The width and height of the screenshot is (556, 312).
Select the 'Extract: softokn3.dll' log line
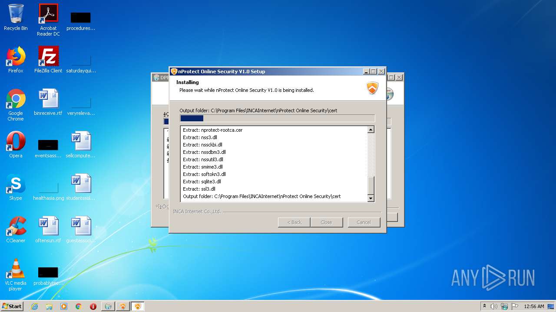(x=204, y=174)
